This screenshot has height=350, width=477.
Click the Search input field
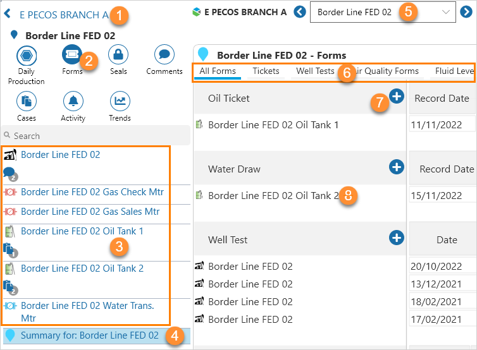tap(95, 136)
